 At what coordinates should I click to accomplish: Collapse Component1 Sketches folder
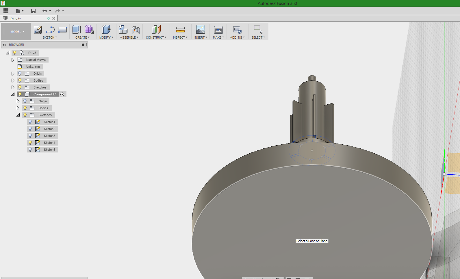[18, 115]
